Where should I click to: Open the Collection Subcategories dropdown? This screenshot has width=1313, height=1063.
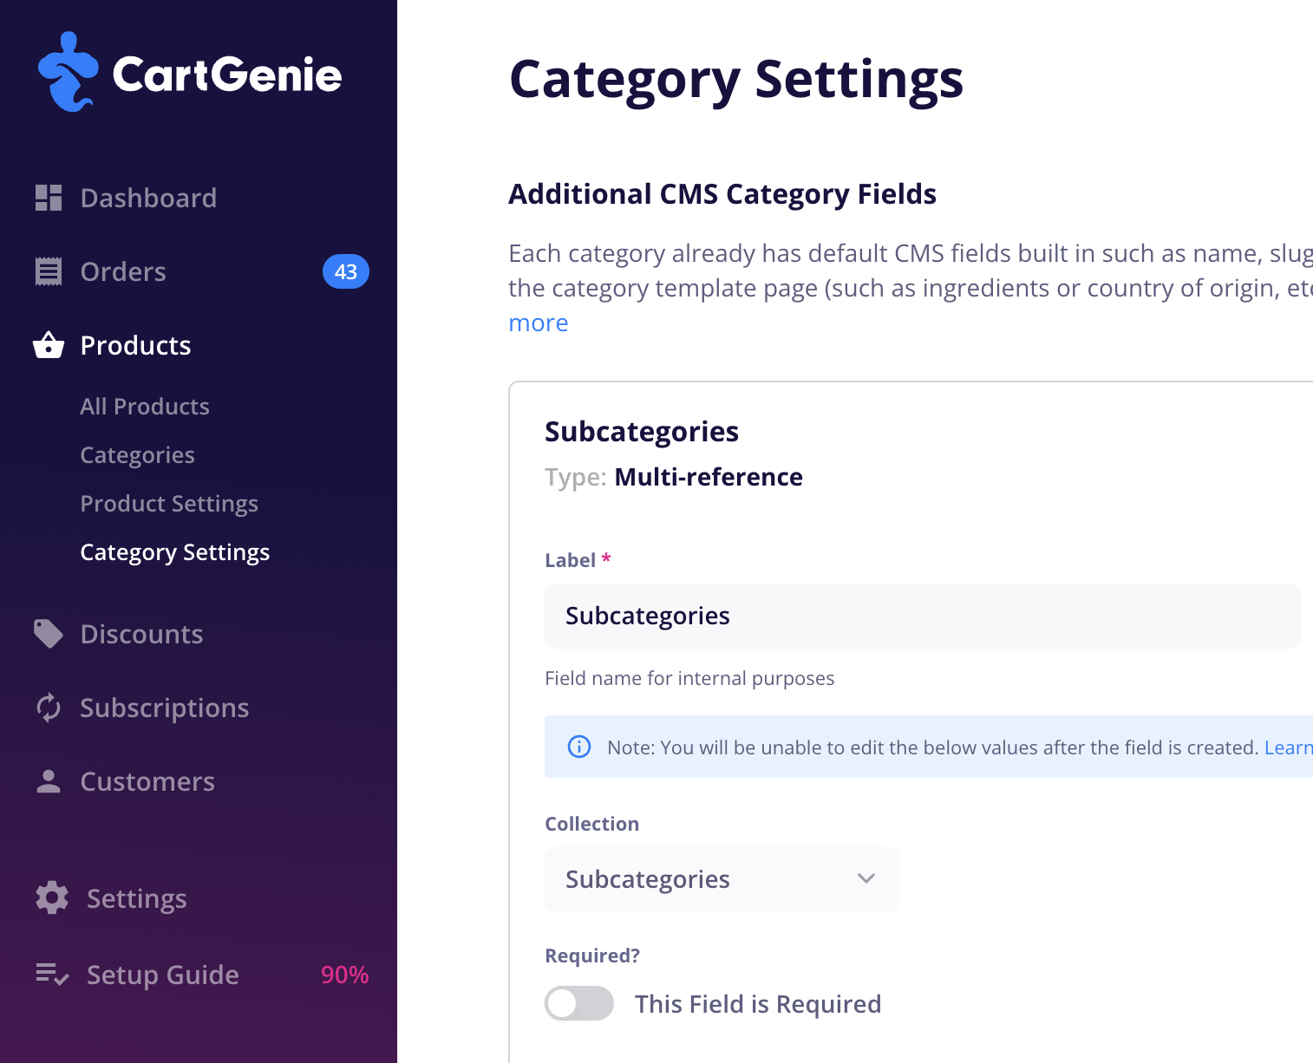[x=721, y=879]
